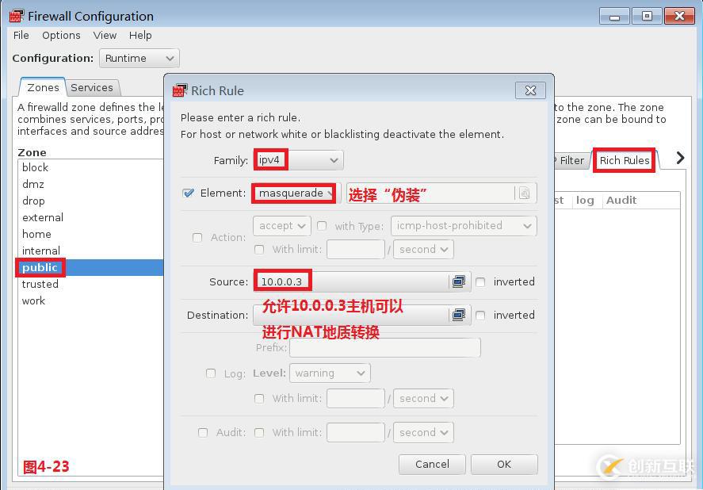Open the Options menu
Image resolution: width=703 pixels, height=490 pixels.
pos(61,35)
